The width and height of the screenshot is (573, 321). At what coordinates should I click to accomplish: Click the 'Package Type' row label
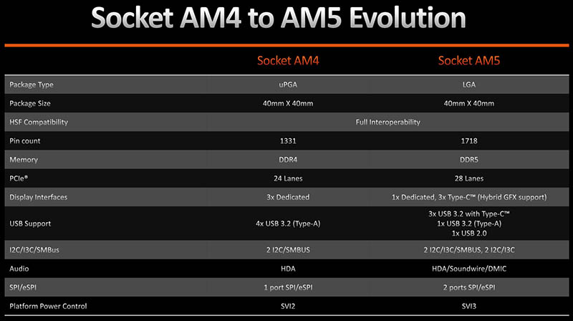coord(32,85)
